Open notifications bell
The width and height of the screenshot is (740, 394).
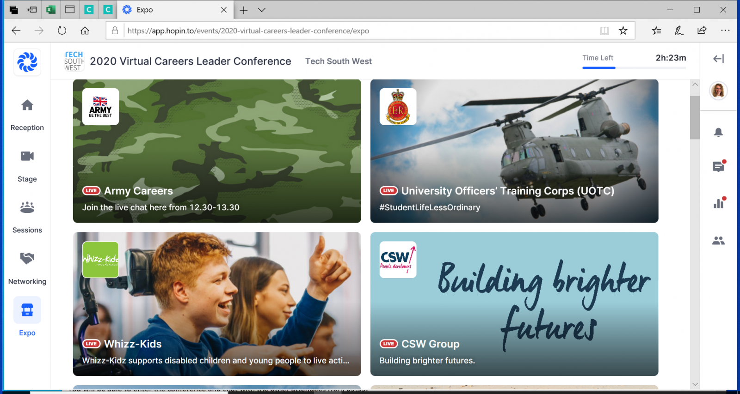pos(718,133)
